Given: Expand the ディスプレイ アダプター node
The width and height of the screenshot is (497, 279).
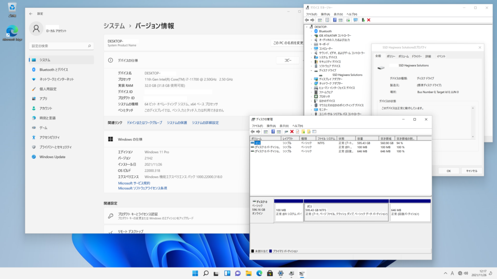Looking at the screenshot, I should click(x=312, y=79).
